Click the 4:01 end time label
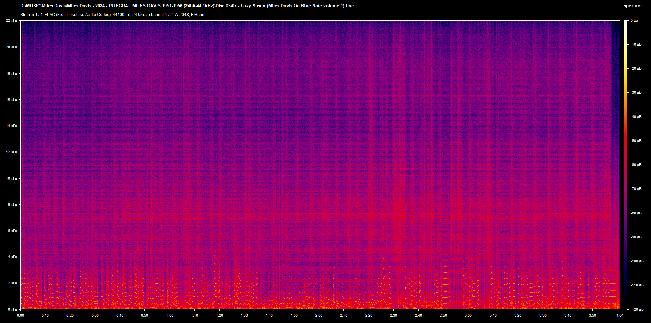 pos(620,315)
